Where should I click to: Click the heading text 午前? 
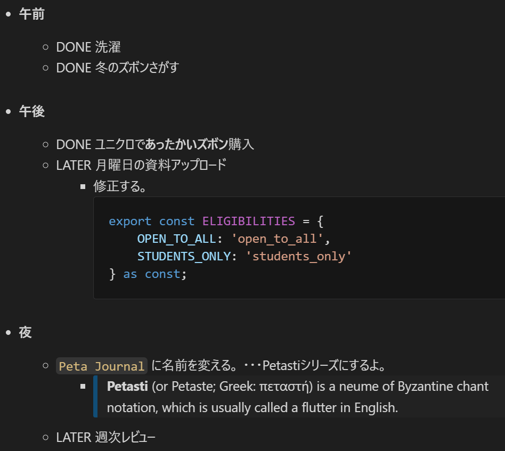coord(31,14)
